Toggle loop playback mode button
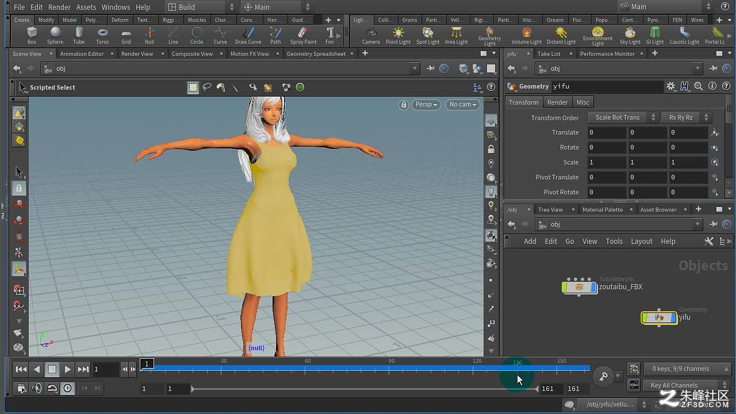 (52, 388)
